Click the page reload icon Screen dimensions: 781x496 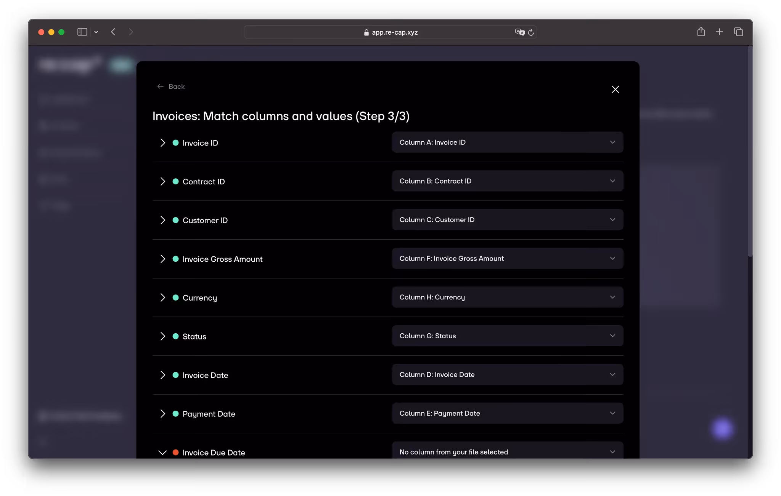(531, 32)
